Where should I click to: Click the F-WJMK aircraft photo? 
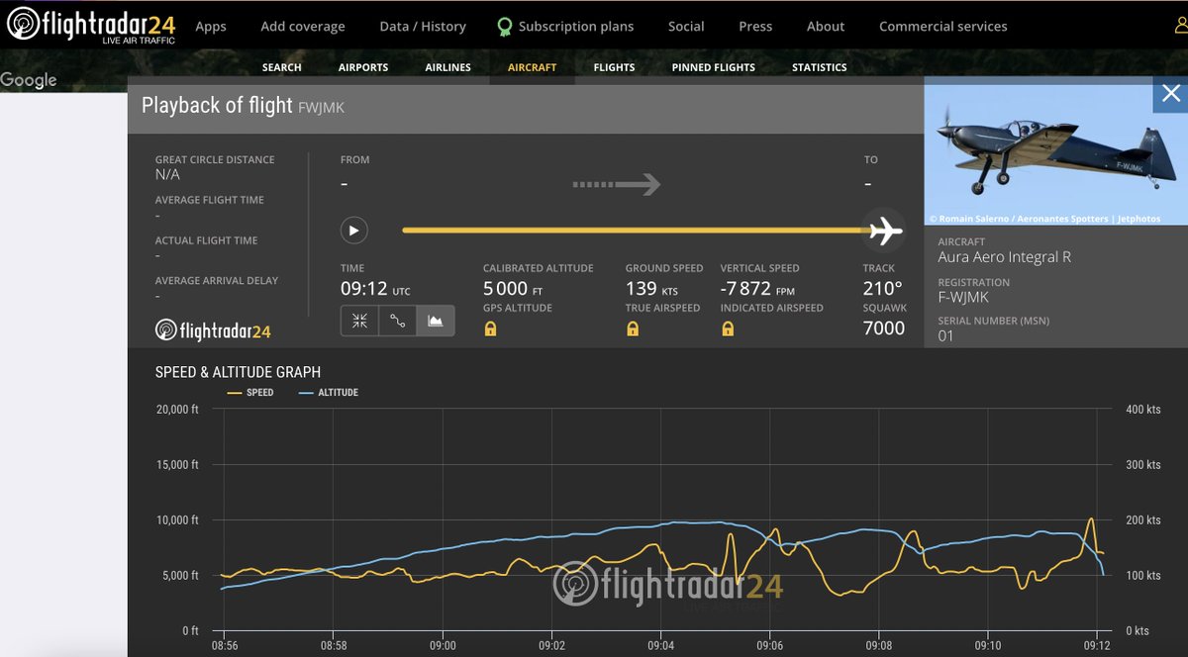point(1055,151)
